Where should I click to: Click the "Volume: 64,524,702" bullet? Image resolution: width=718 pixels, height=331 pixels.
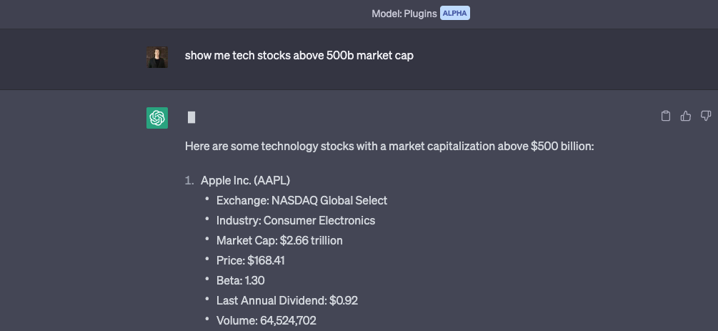pyautogui.click(x=266, y=320)
